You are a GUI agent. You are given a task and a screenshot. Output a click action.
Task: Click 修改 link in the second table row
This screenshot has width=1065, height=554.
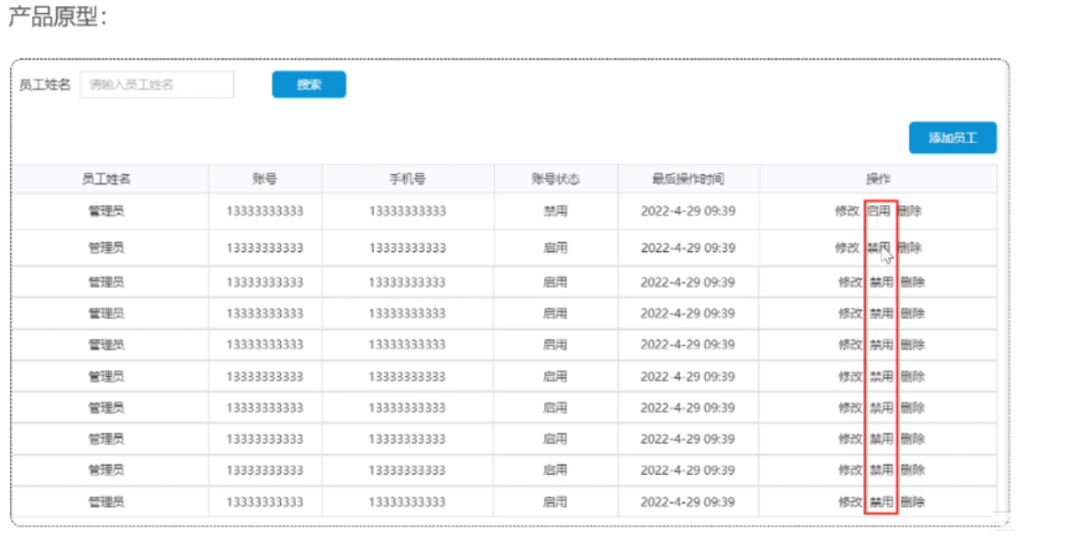point(849,247)
